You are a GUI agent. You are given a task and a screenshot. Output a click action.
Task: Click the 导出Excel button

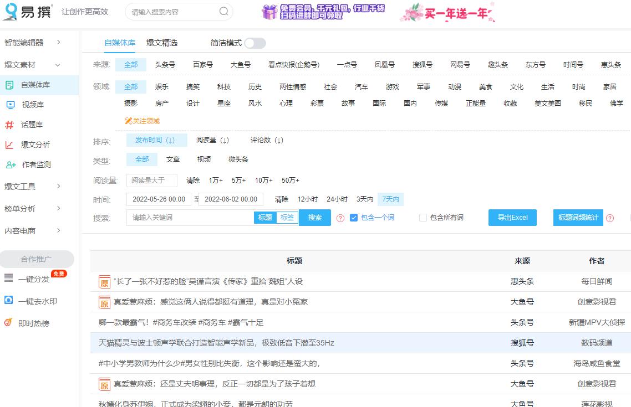[512, 218]
